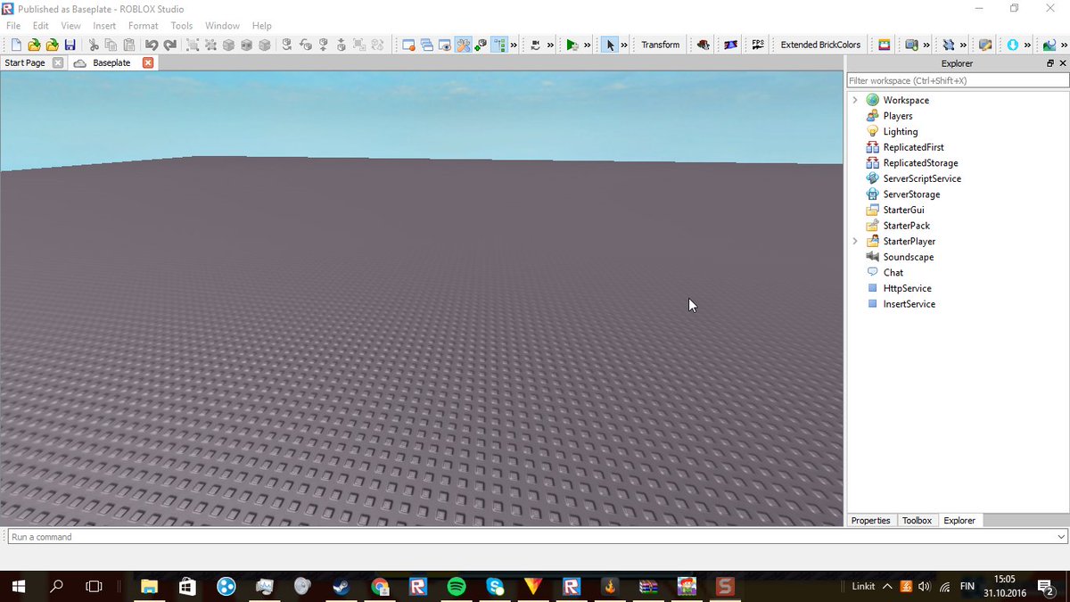Image resolution: width=1070 pixels, height=602 pixels.
Task: Click the Cut scissors icon
Action: point(94,45)
